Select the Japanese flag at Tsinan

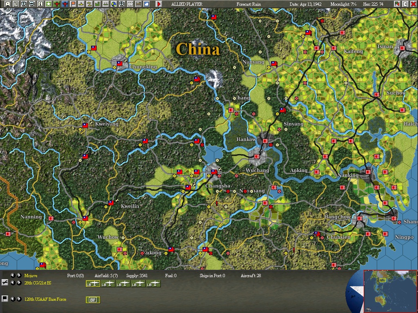402,48
